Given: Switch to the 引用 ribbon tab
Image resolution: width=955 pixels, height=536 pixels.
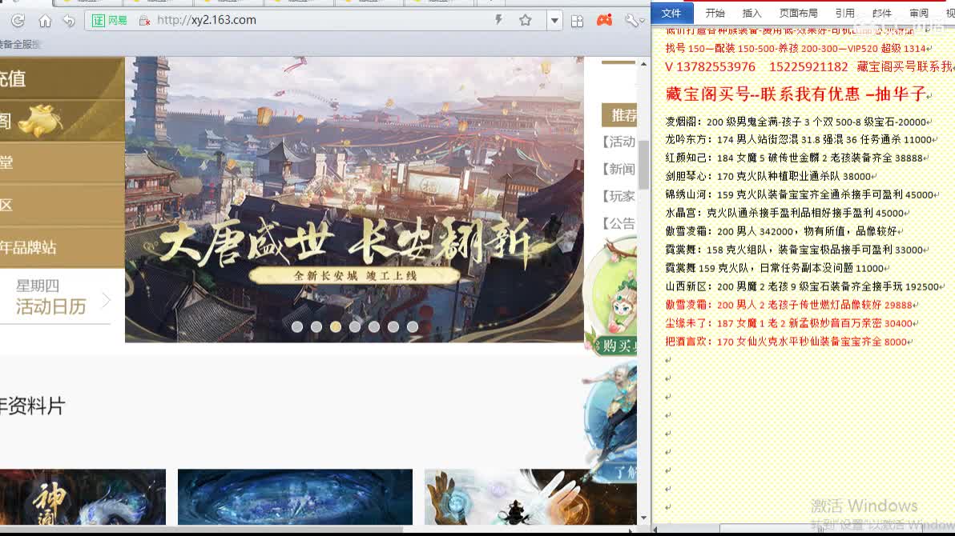Looking at the screenshot, I should pos(844,13).
